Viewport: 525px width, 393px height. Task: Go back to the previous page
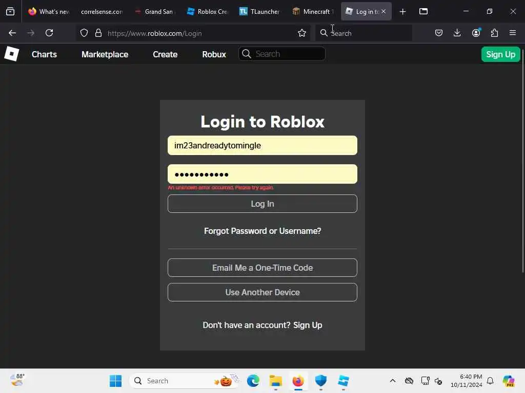[x=12, y=33]
